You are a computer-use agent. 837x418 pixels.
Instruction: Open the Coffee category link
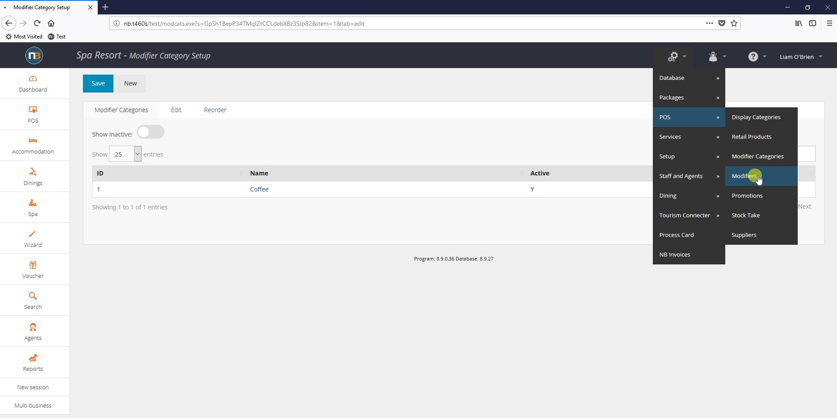pyautogui.click(x=259, y=189)
